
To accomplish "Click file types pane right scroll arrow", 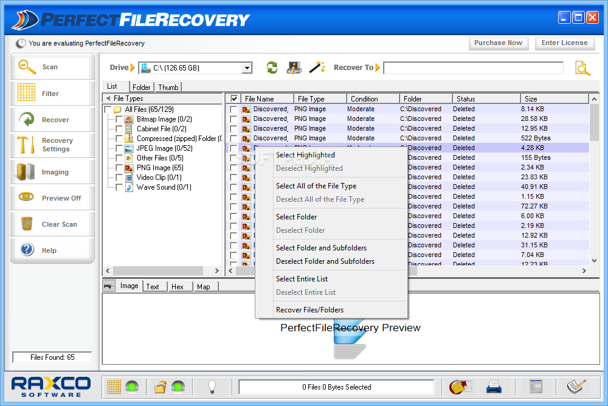I will 217,270.
